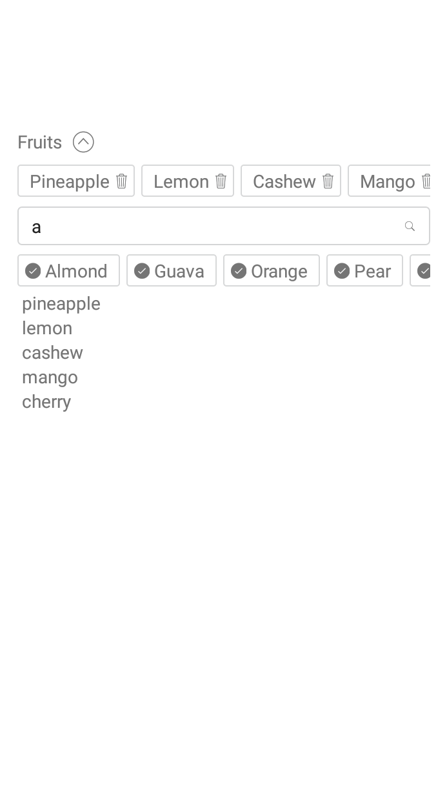The image size is (447, 795).
Task: Click the Pineapple selected tag label
Action: tap(69, 181)
